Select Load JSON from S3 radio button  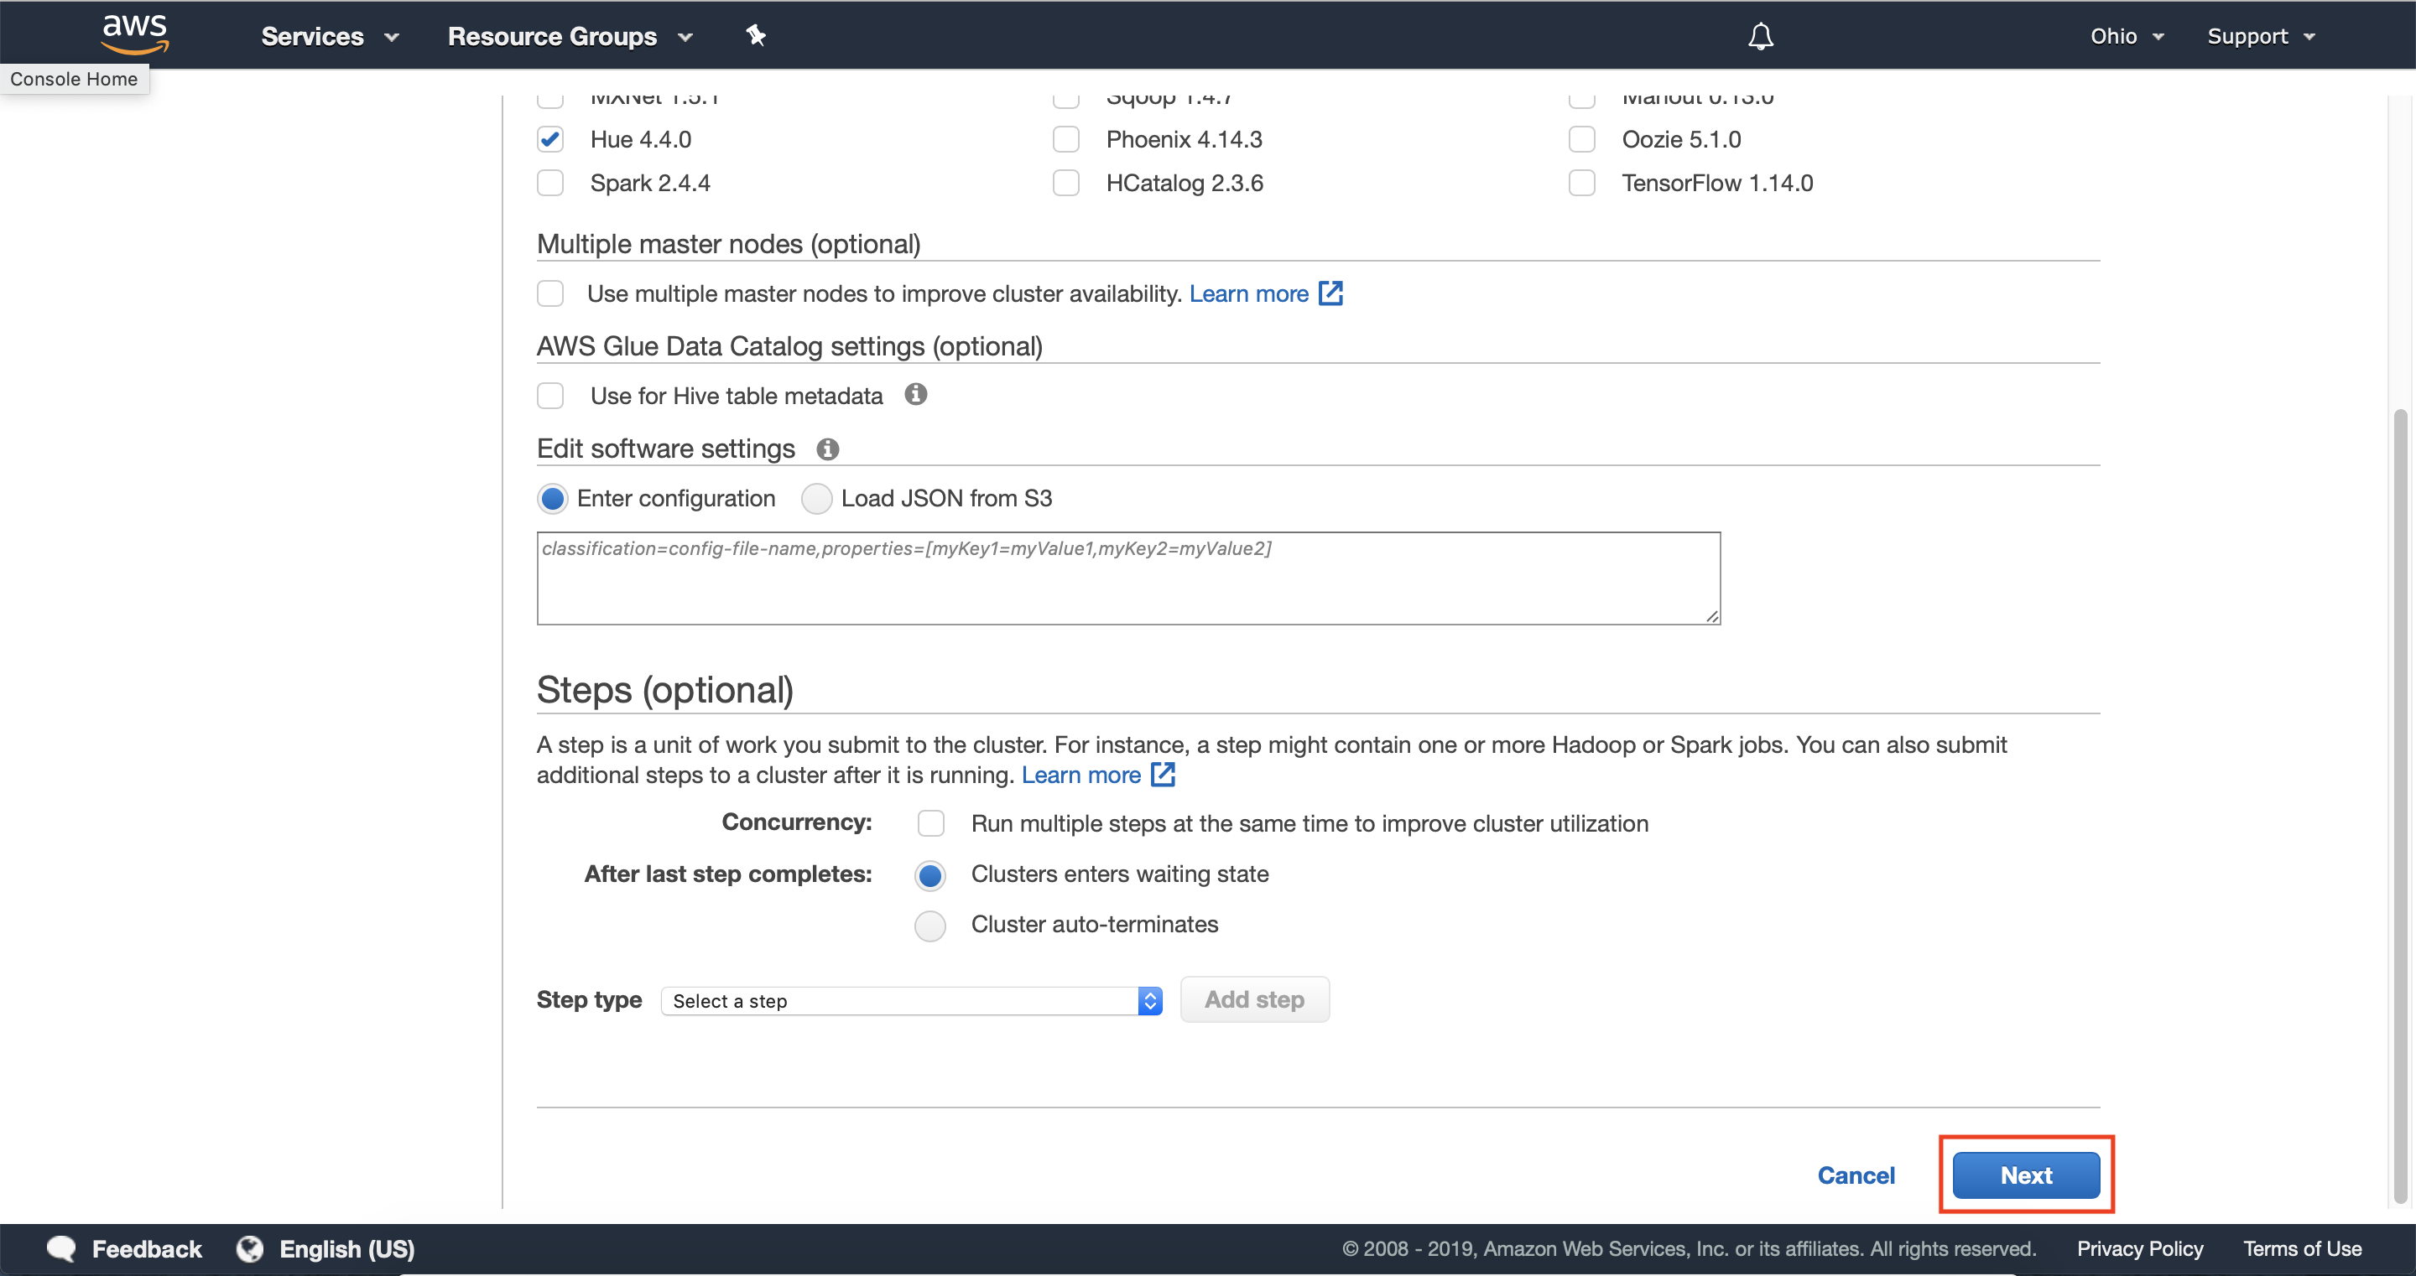click(815, 498)
